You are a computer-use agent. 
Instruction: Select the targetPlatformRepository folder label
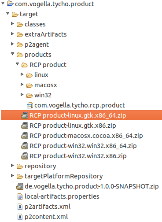[x=64, y=177]
